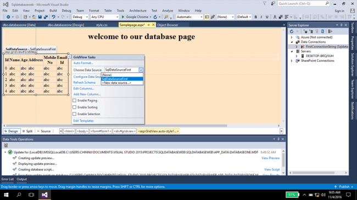Start debugging with the Google Chrome play icon

click(123, 17)
